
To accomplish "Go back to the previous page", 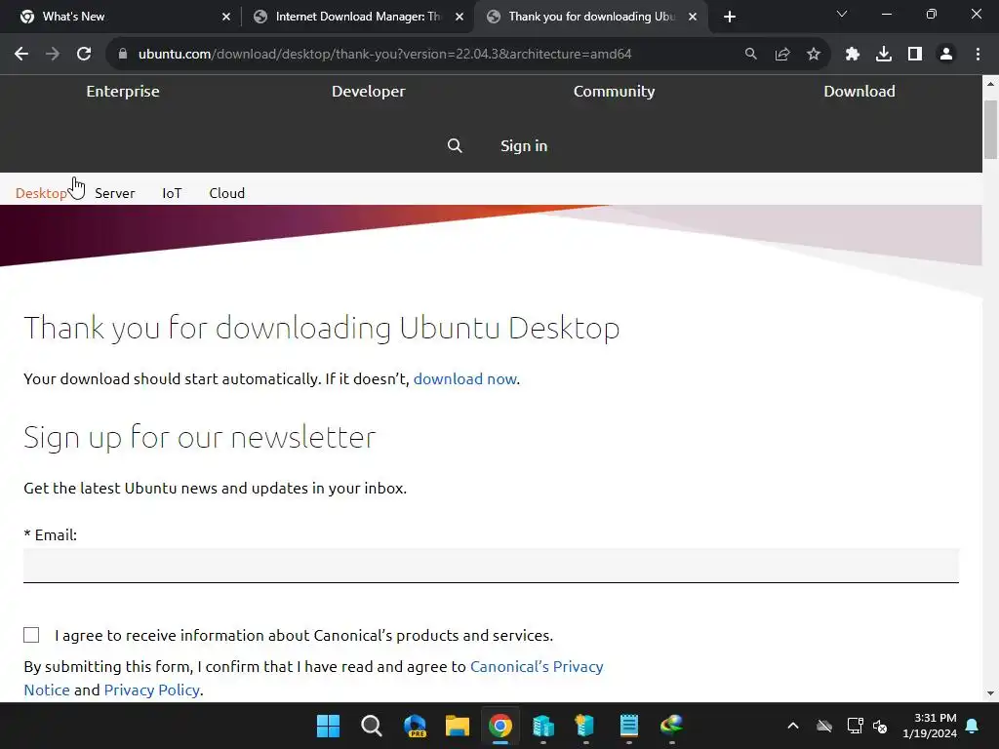I will point(21,55).
